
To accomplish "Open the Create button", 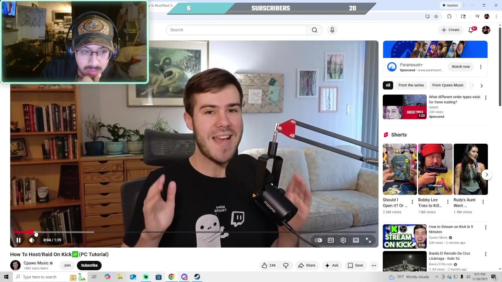I will pos(450,30).
